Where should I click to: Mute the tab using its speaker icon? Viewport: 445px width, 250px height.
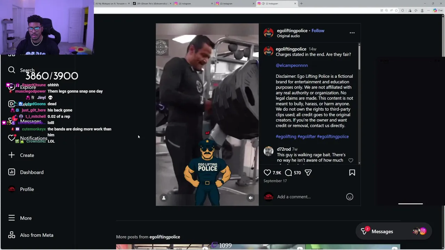tap(263, 3)
